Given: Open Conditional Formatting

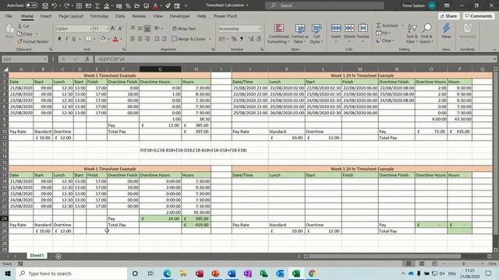Looking at the screenshot, I should tap(278, 33).
